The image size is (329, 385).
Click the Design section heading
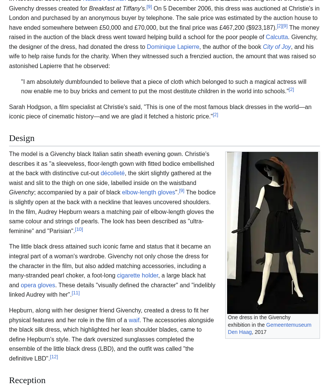[x=22, y=138]
